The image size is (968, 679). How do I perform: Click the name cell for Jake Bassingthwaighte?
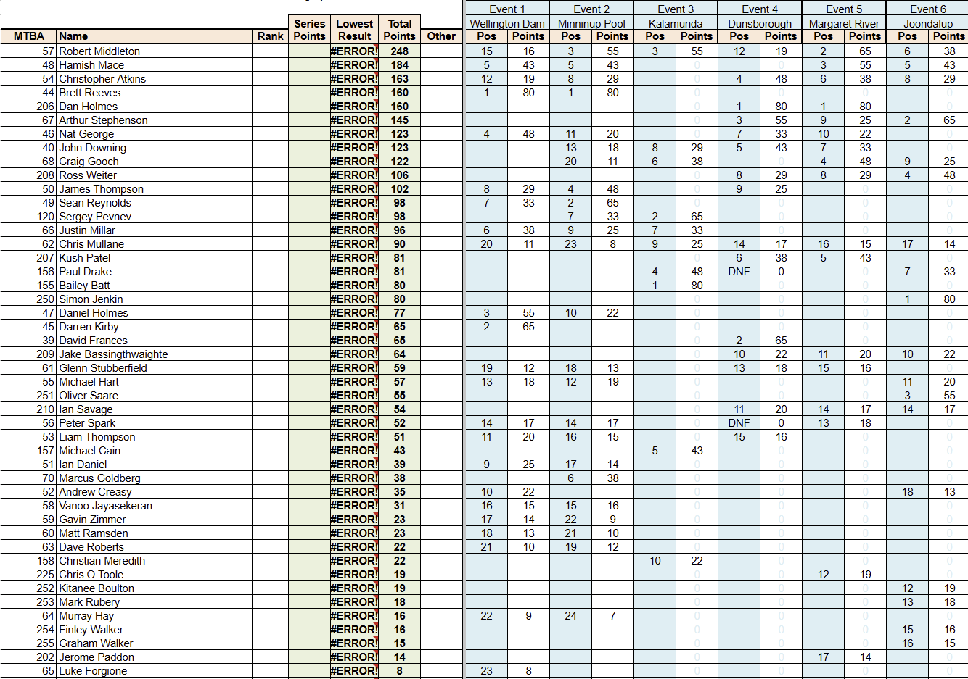(x=113, y=354)
